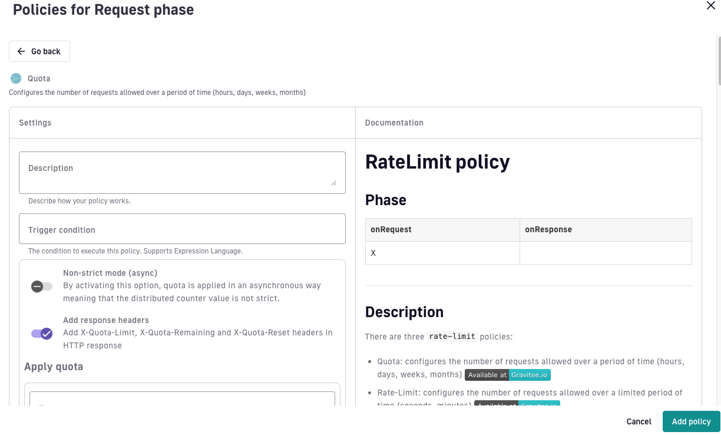Click the partially visible field under Apply quota
This screenshot has width=721, height=435.
click(182, 399)
